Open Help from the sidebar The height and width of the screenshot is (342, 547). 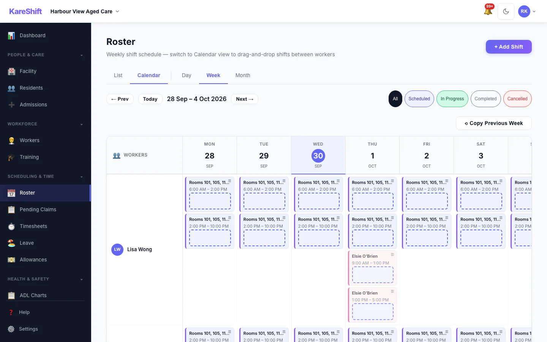(x=46, y=312)
